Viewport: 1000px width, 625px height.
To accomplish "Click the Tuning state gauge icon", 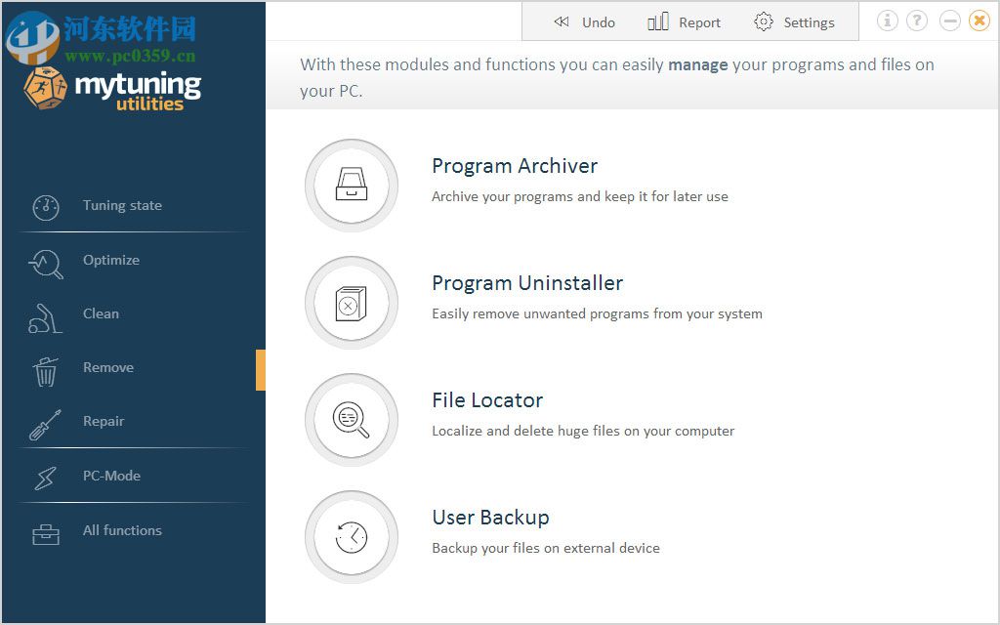I will (x=46, y=207).
